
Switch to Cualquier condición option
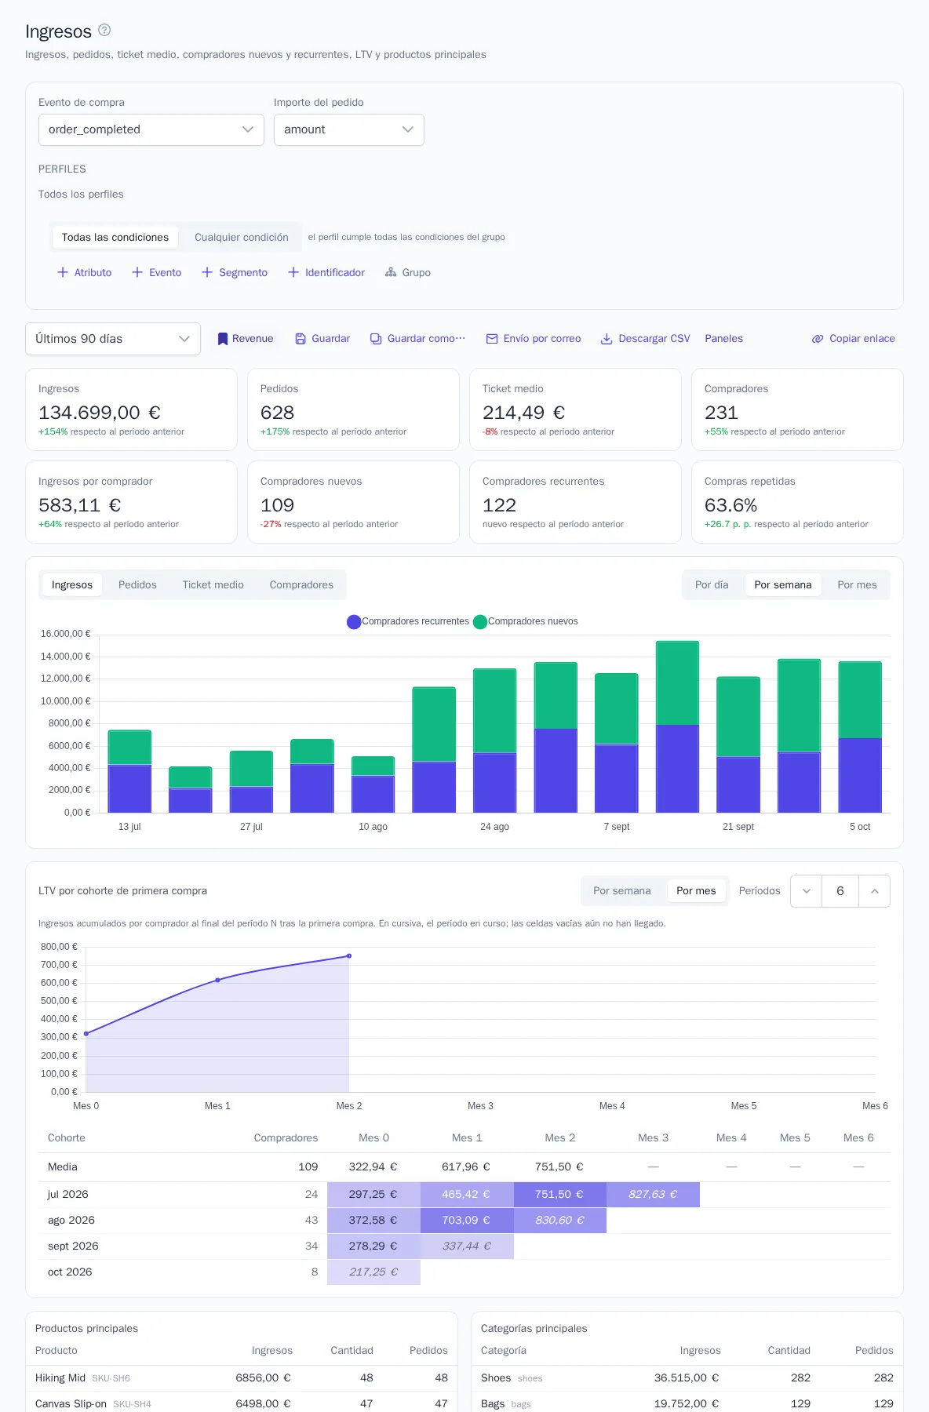coord(242,238)
